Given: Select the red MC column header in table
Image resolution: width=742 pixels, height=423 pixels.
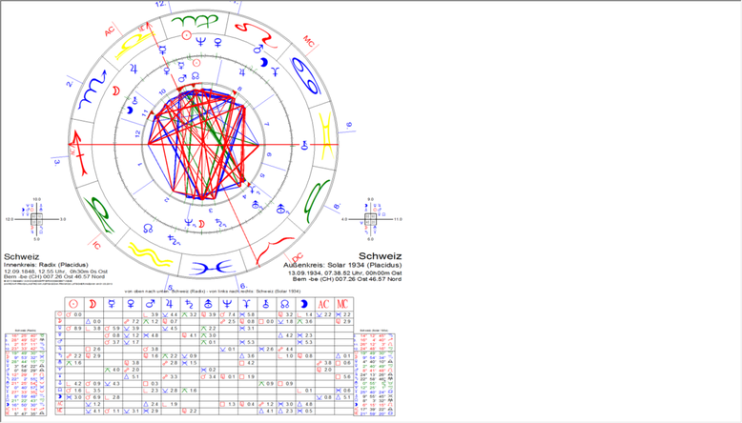Looking at the screenshot, I should (342, 304).
